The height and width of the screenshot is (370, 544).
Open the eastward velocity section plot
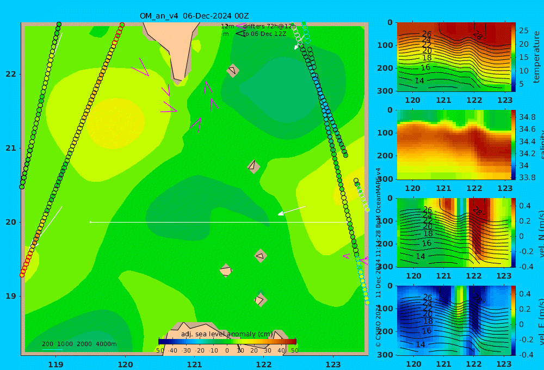tap(454, 320)
